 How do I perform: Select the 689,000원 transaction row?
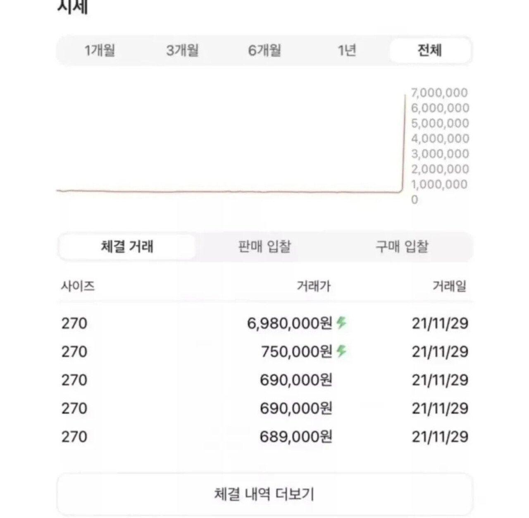point(264,437)
